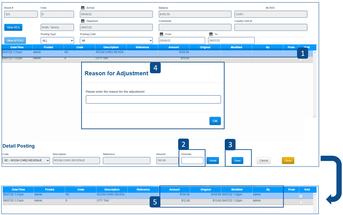Viewport: 343px width, 215px height.
Task: Open the From date calendar icon
Action: coord(161,34)
